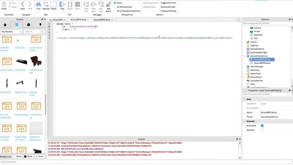Select ReplicatedStorage in Explorer

(x=258, y=52)
